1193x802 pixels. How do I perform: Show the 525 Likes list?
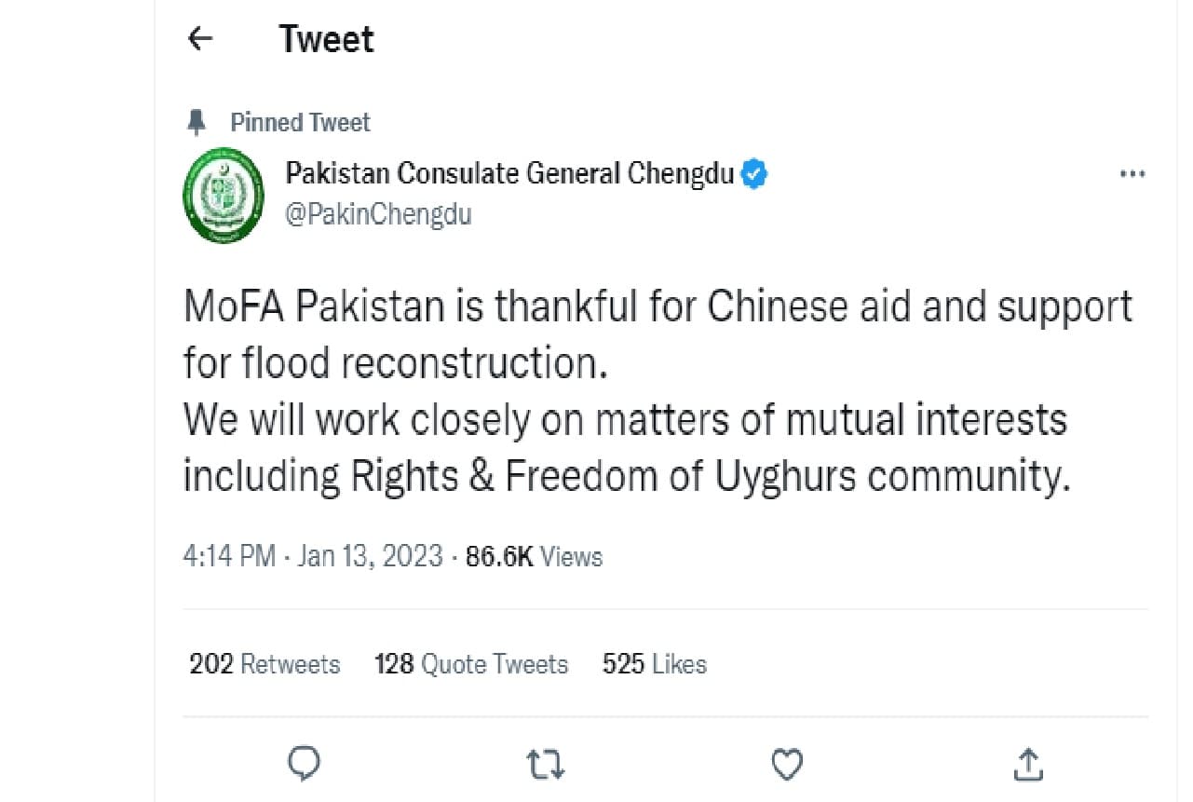coord(654,664)
